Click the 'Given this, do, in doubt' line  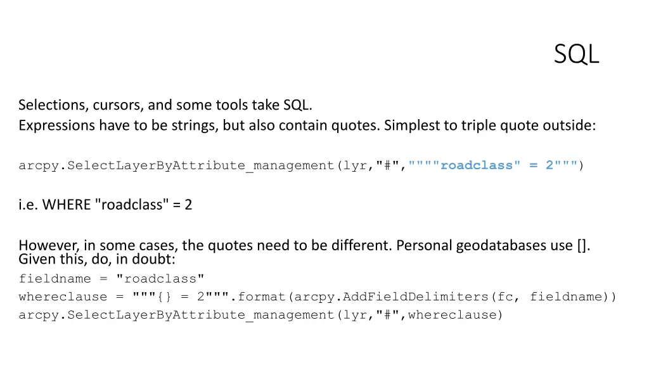[x=97, y=259]
